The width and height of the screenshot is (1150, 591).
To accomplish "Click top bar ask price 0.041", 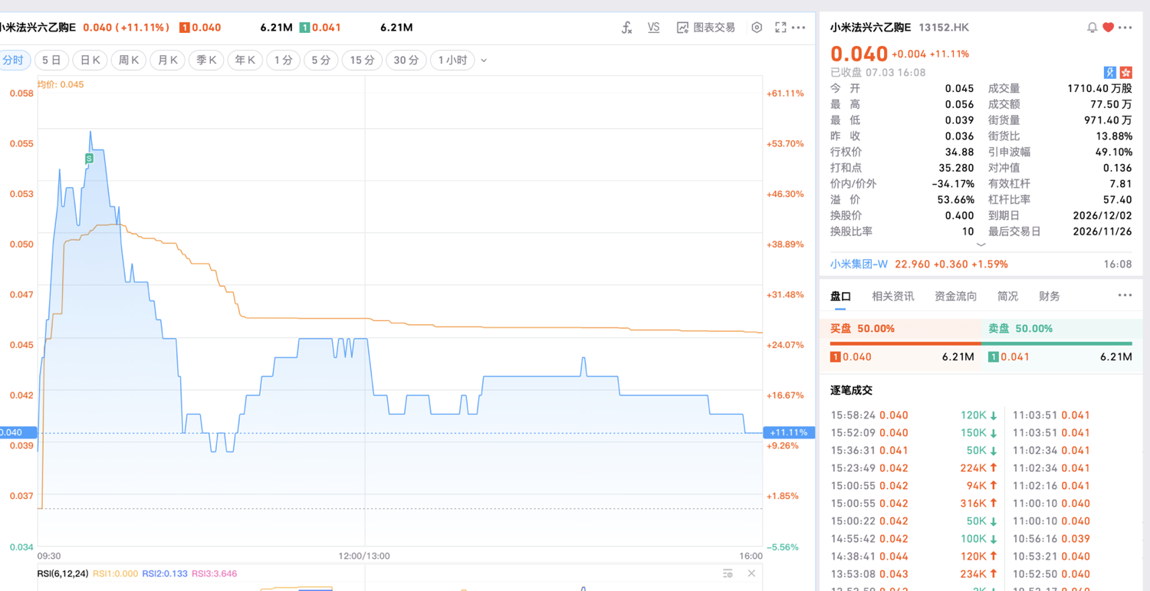I will point(327,28).
